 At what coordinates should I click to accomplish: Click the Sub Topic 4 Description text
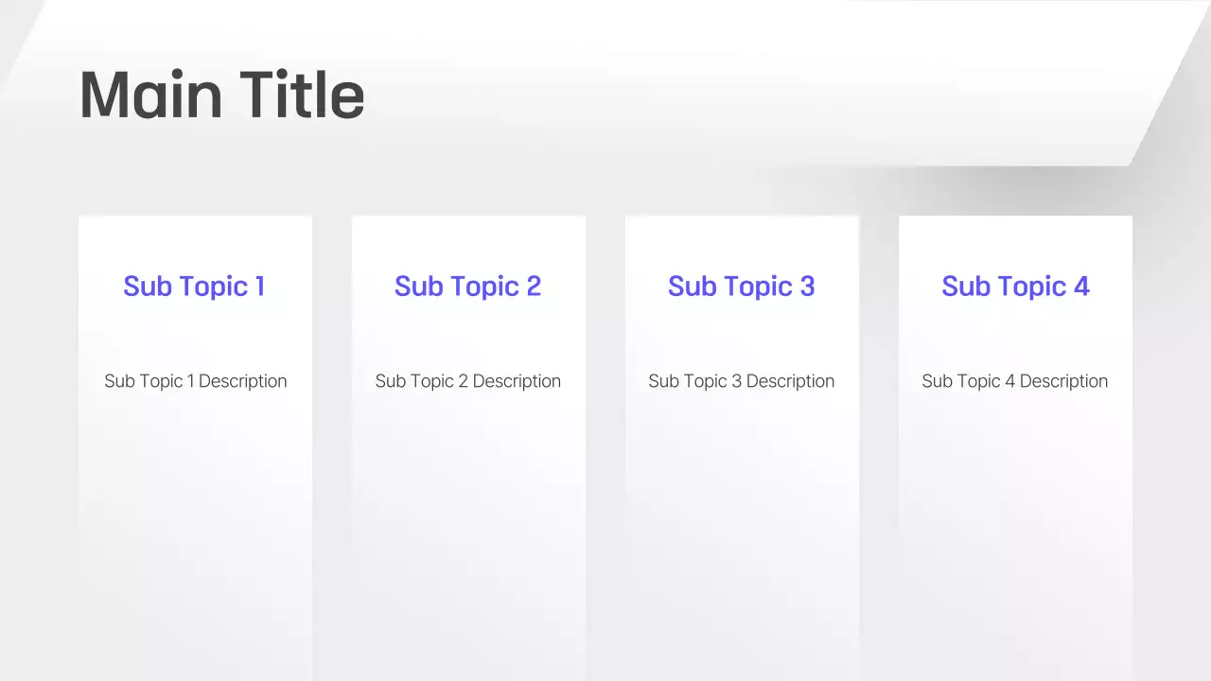pos(1014,381)
